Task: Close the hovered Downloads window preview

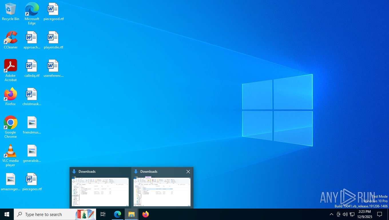Action: [x=188, y=172]
